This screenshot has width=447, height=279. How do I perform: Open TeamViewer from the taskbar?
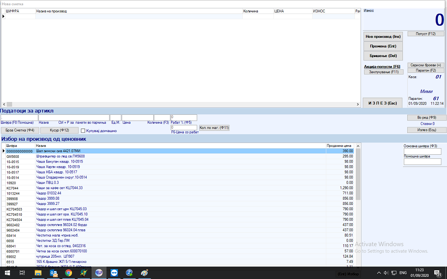tap(114, 273)
